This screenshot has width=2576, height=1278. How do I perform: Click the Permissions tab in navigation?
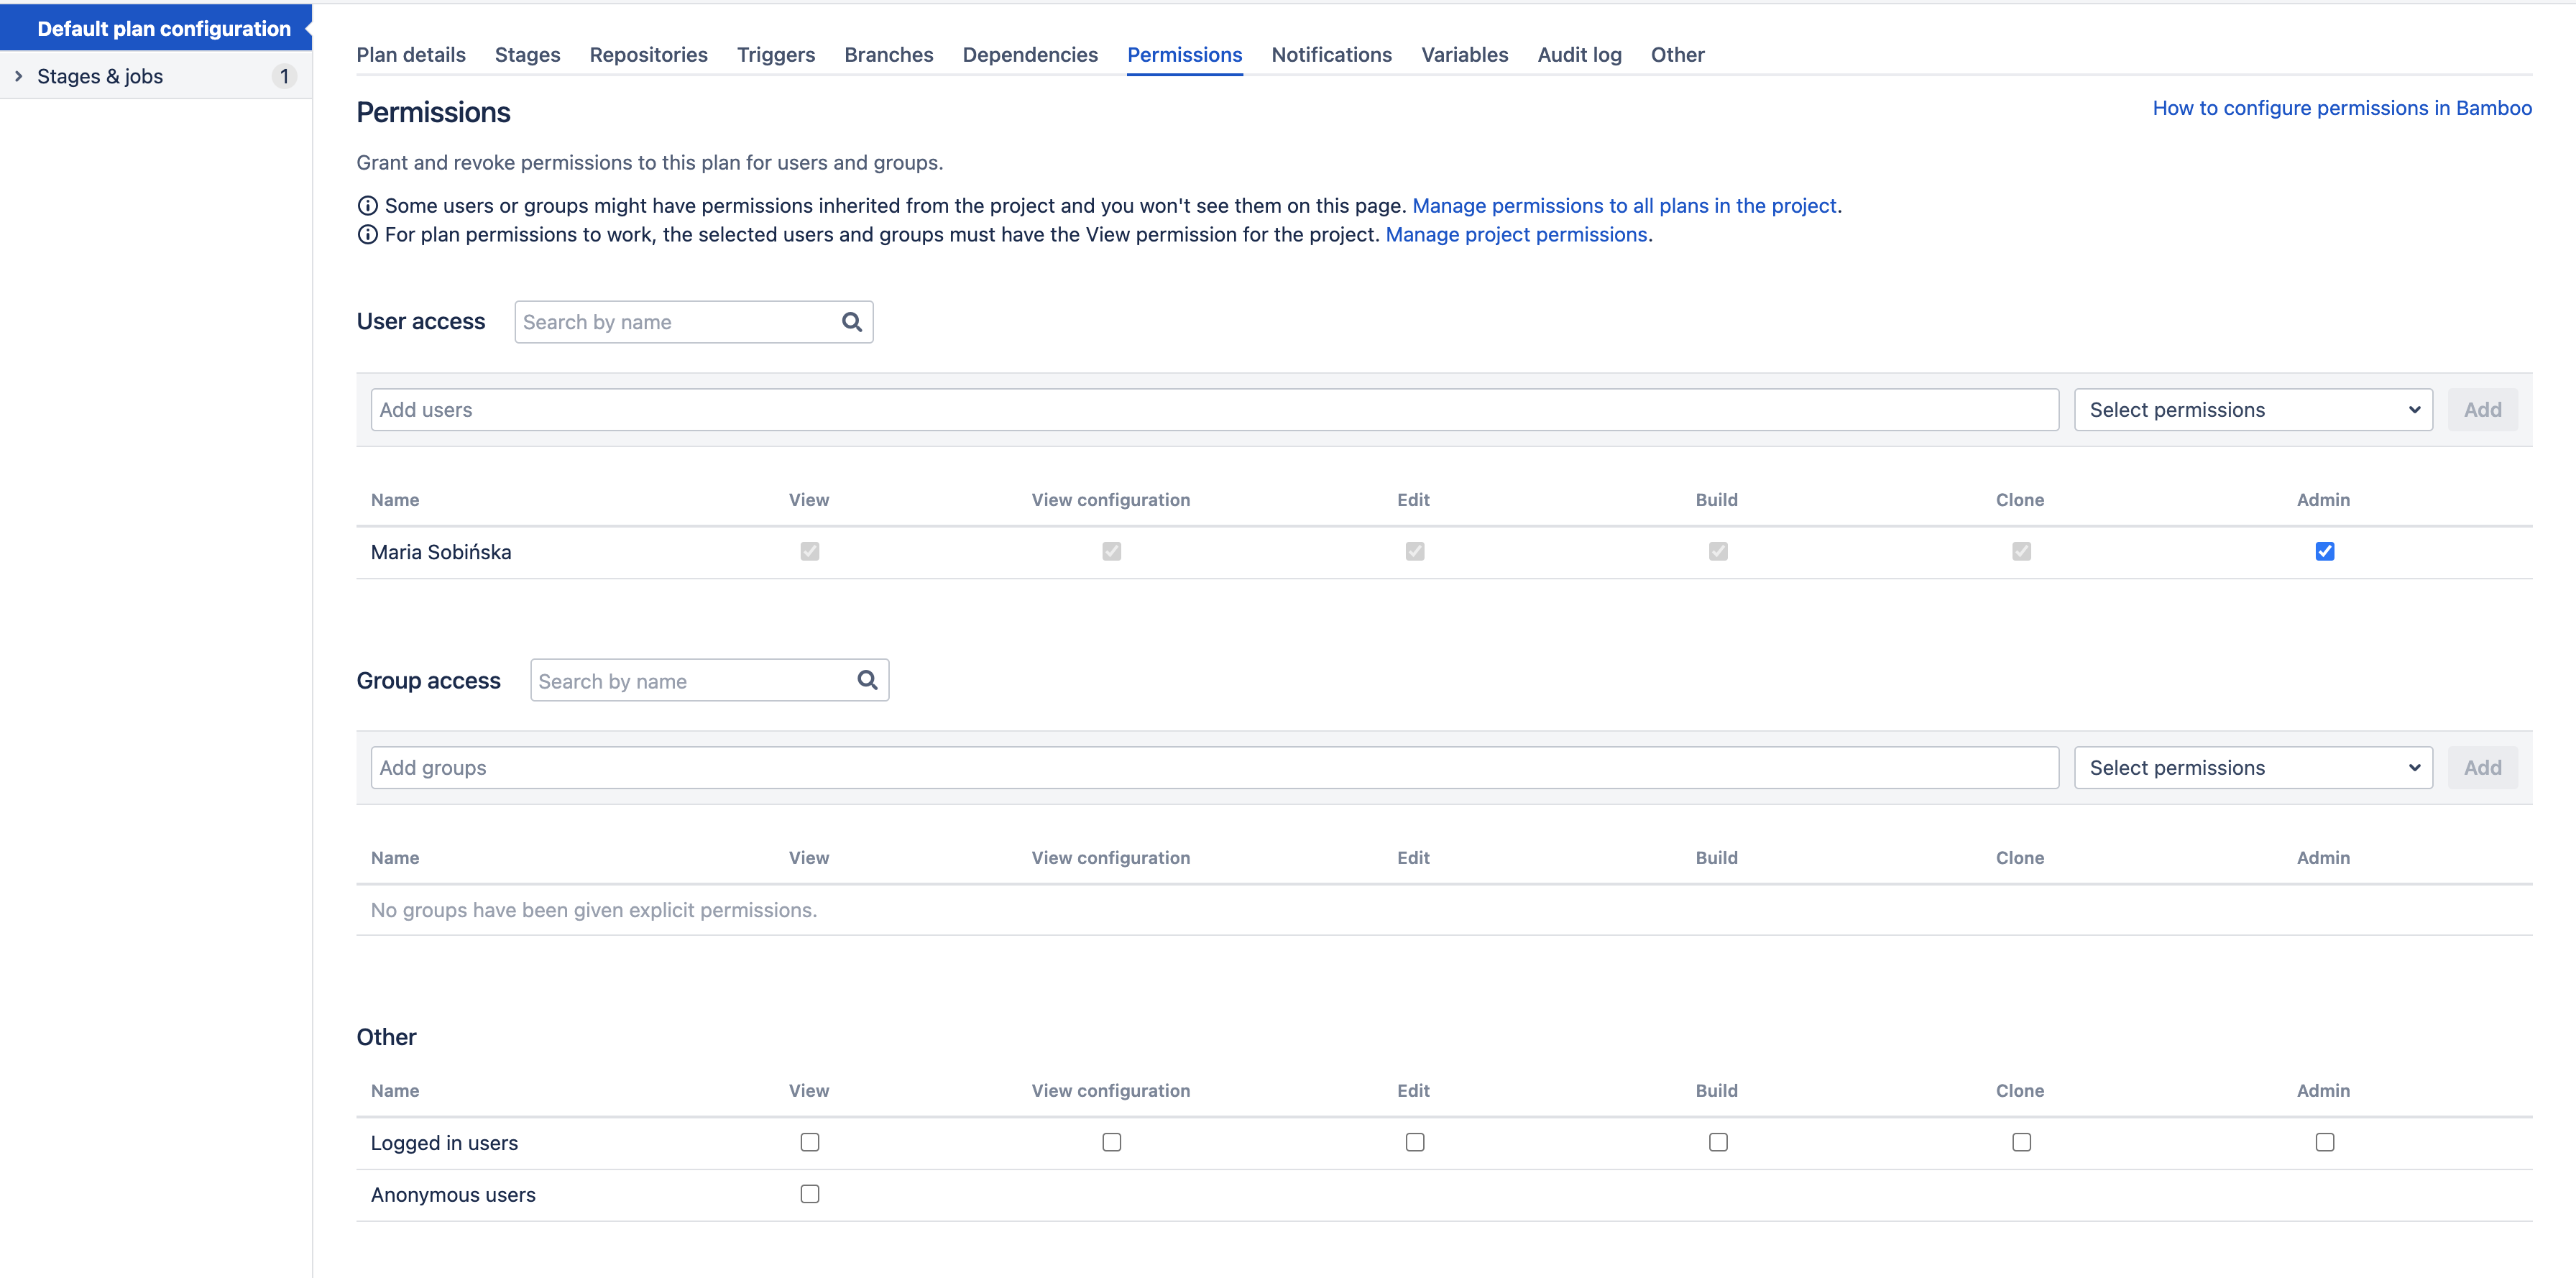(x=1186, y=54)
